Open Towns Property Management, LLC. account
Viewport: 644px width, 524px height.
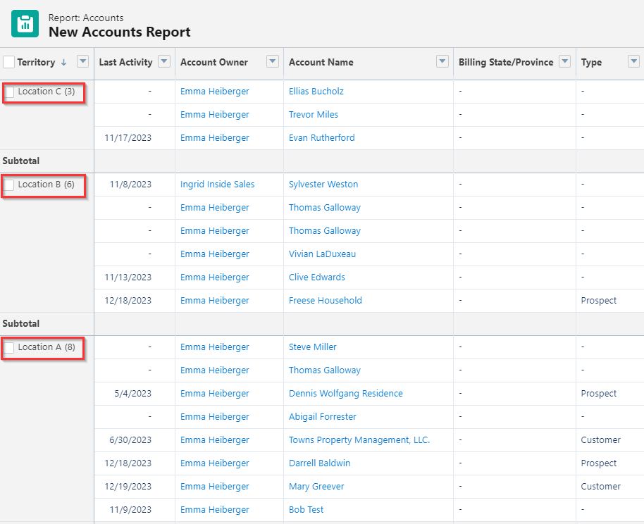tap(359, 439)
